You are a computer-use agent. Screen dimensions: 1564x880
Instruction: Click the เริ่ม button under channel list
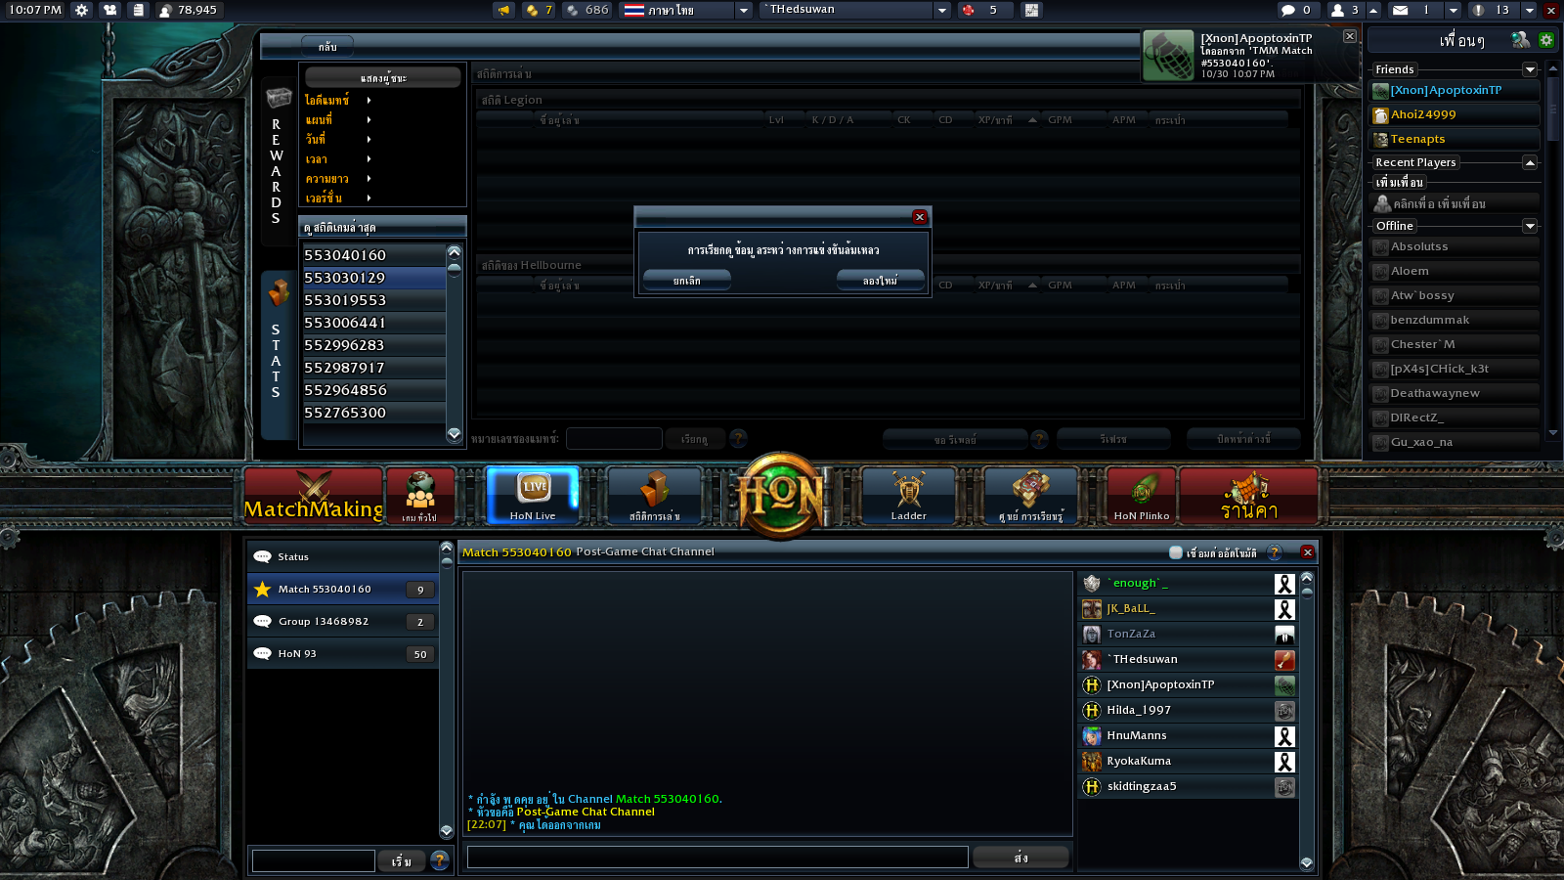402,860
